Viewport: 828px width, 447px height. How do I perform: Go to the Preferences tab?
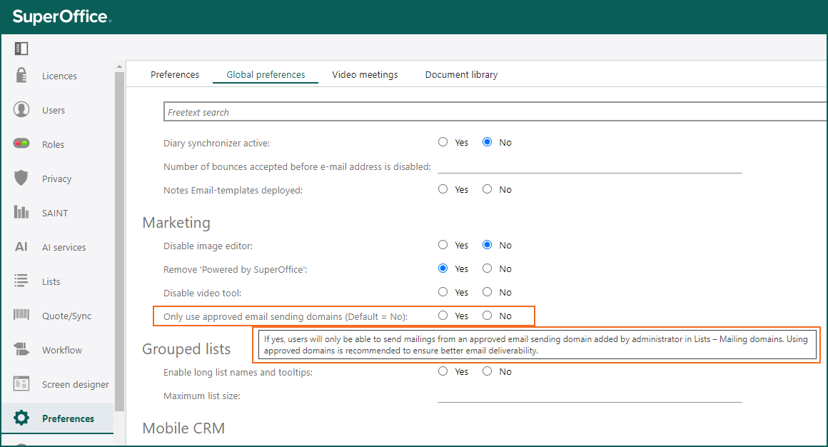[175, 74]
